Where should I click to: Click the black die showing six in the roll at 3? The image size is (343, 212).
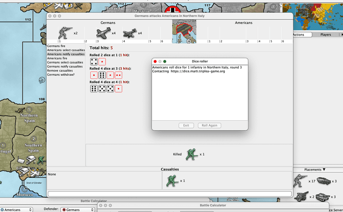pos(102,75)
